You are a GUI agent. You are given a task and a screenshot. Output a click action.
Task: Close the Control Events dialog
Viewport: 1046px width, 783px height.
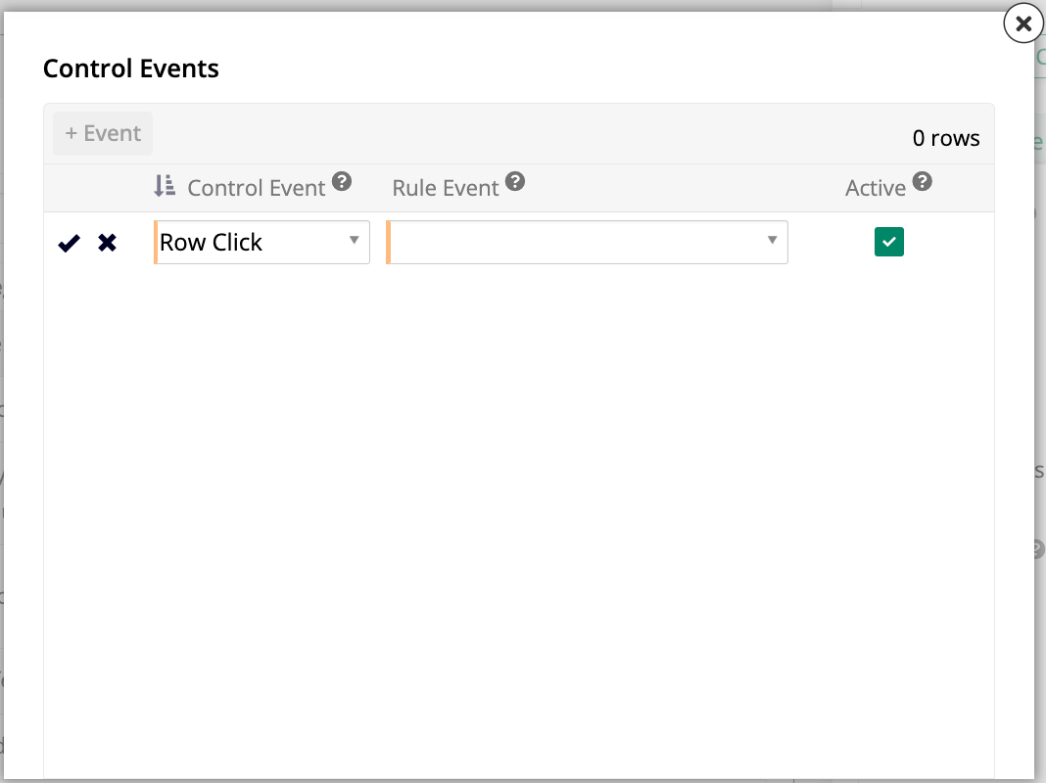[x=1023, y=23]
